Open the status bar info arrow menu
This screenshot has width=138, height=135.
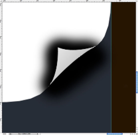pyautogui.click(x=38, y=134)
